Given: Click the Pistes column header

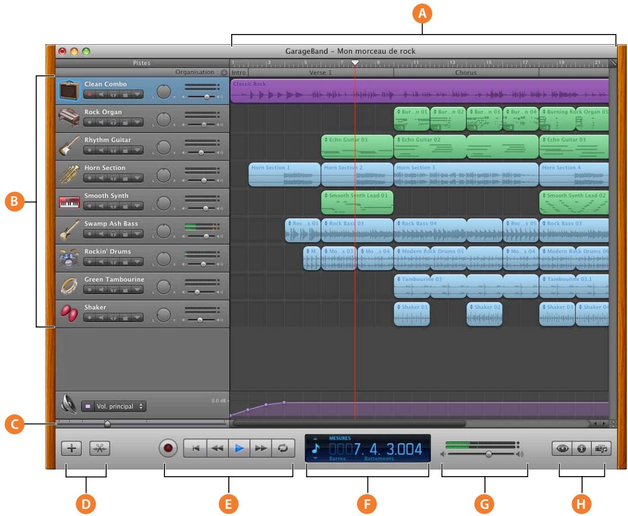Looking at the screenshot, I should tap(142, 63).
